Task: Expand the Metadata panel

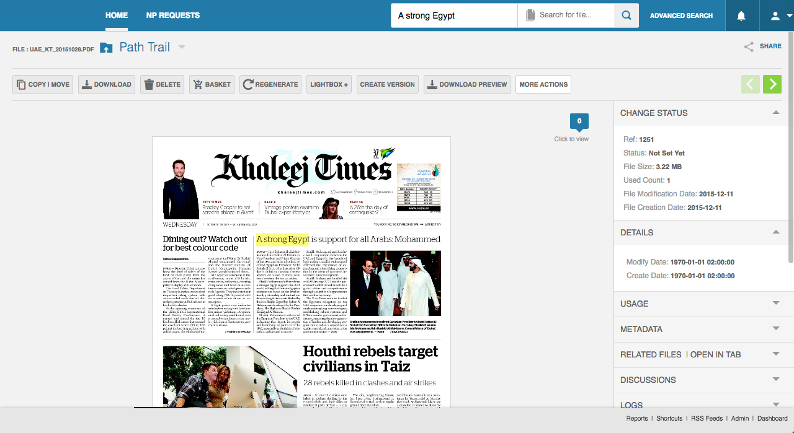Action: (x=776, y=329)
